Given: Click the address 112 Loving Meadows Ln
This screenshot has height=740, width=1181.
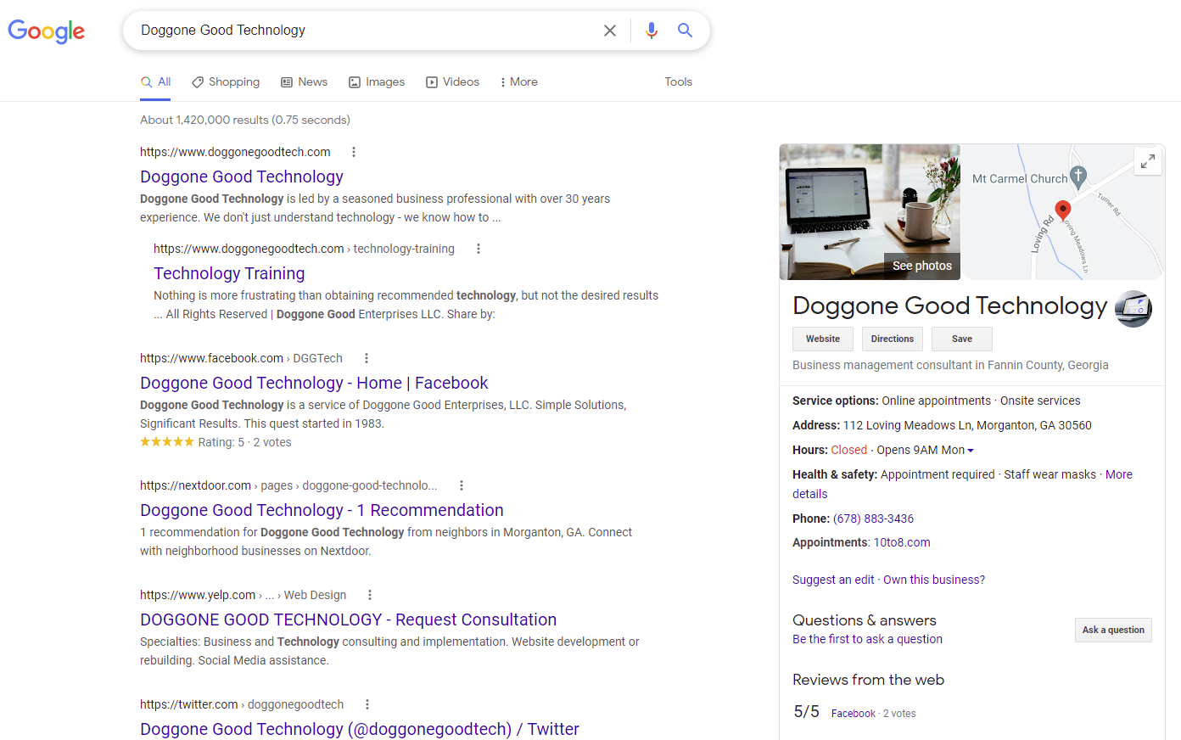Looking at the screenshot, I should (x=967, y=425).
